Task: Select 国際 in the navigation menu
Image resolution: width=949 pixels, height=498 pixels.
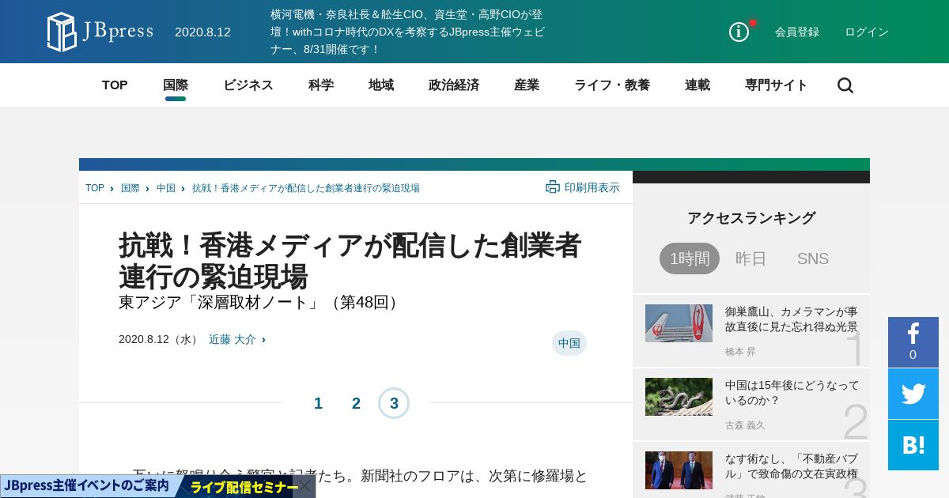Action: coord(176,85)
